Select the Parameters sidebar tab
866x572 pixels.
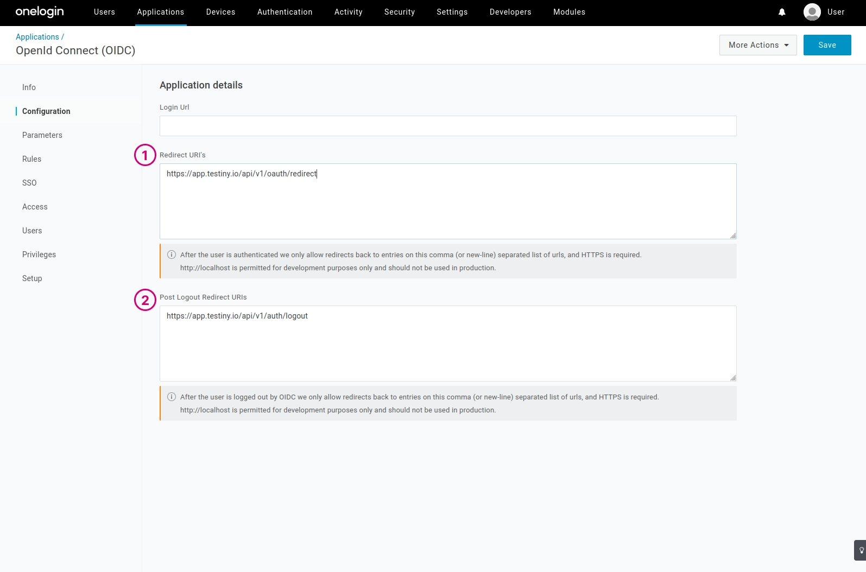(42, 135)
